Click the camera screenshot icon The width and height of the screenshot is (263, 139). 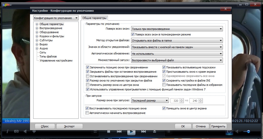[16, 131]
